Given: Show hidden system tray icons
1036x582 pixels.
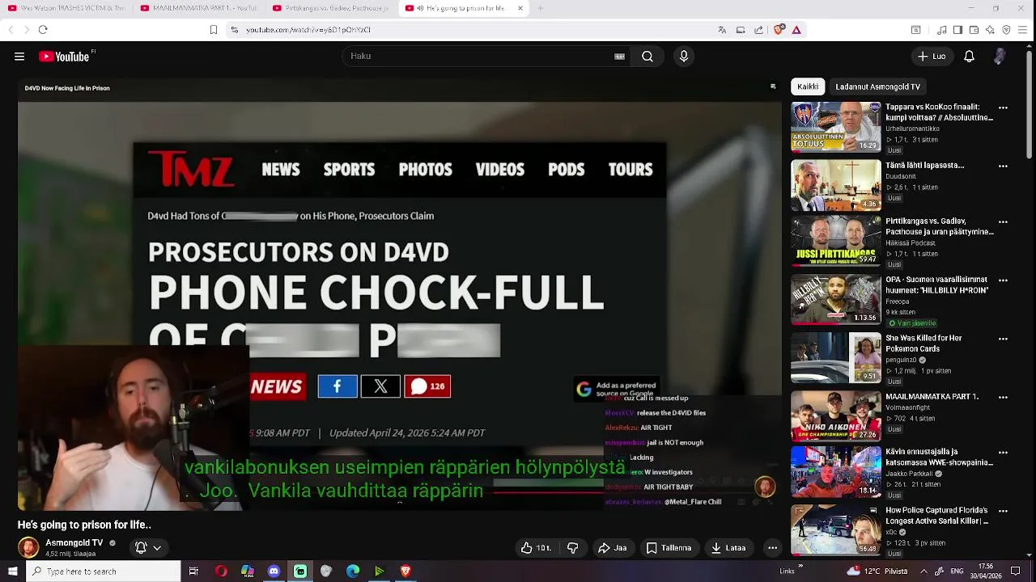Looking at the screenshot, I should tap(923, 571).
